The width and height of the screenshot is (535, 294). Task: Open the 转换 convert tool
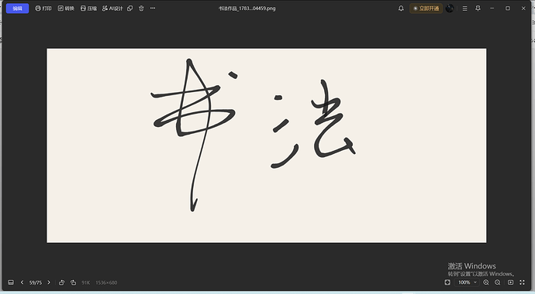pos(66,9)
